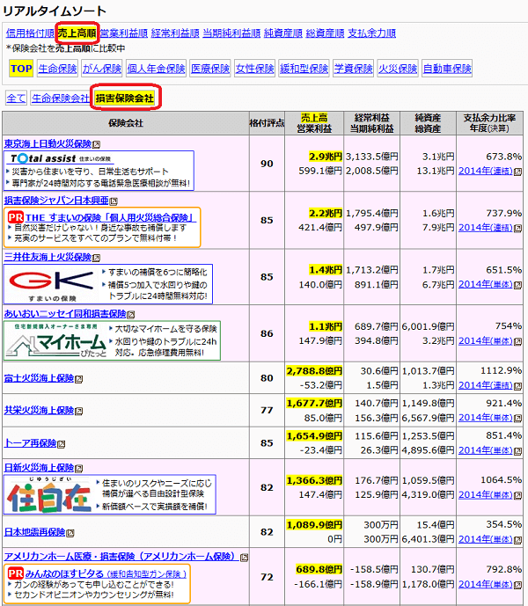Open 医療保険 category

point(210,69)
